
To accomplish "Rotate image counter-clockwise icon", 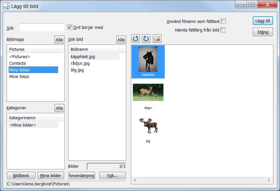I will (136, 39).
